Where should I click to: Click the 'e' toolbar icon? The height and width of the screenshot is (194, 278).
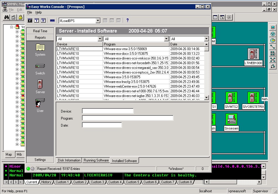(43, 21)
